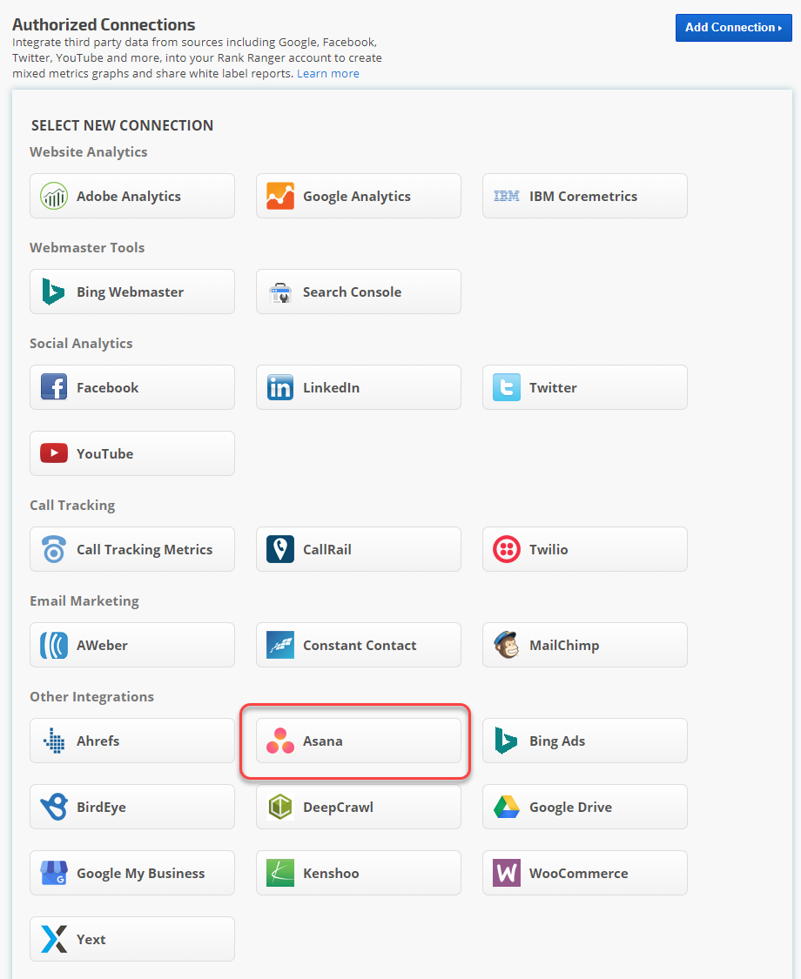Image resolution: width=801 pixels, height=979 pixels.
Task: Click the WooCommerce purple W icon
Action: 506,873
